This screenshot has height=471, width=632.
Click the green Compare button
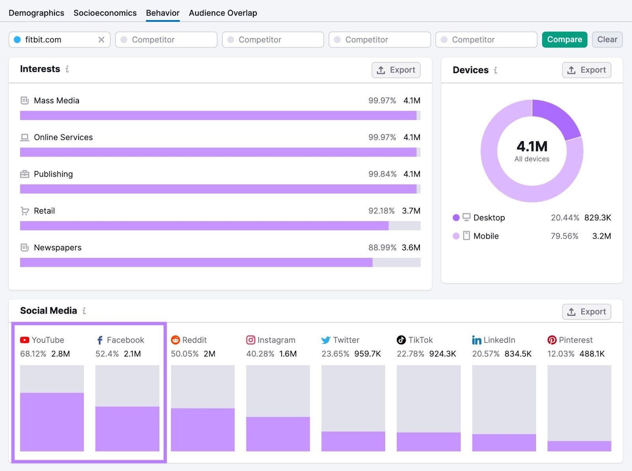pyautogui.click(x=564, y=39)
